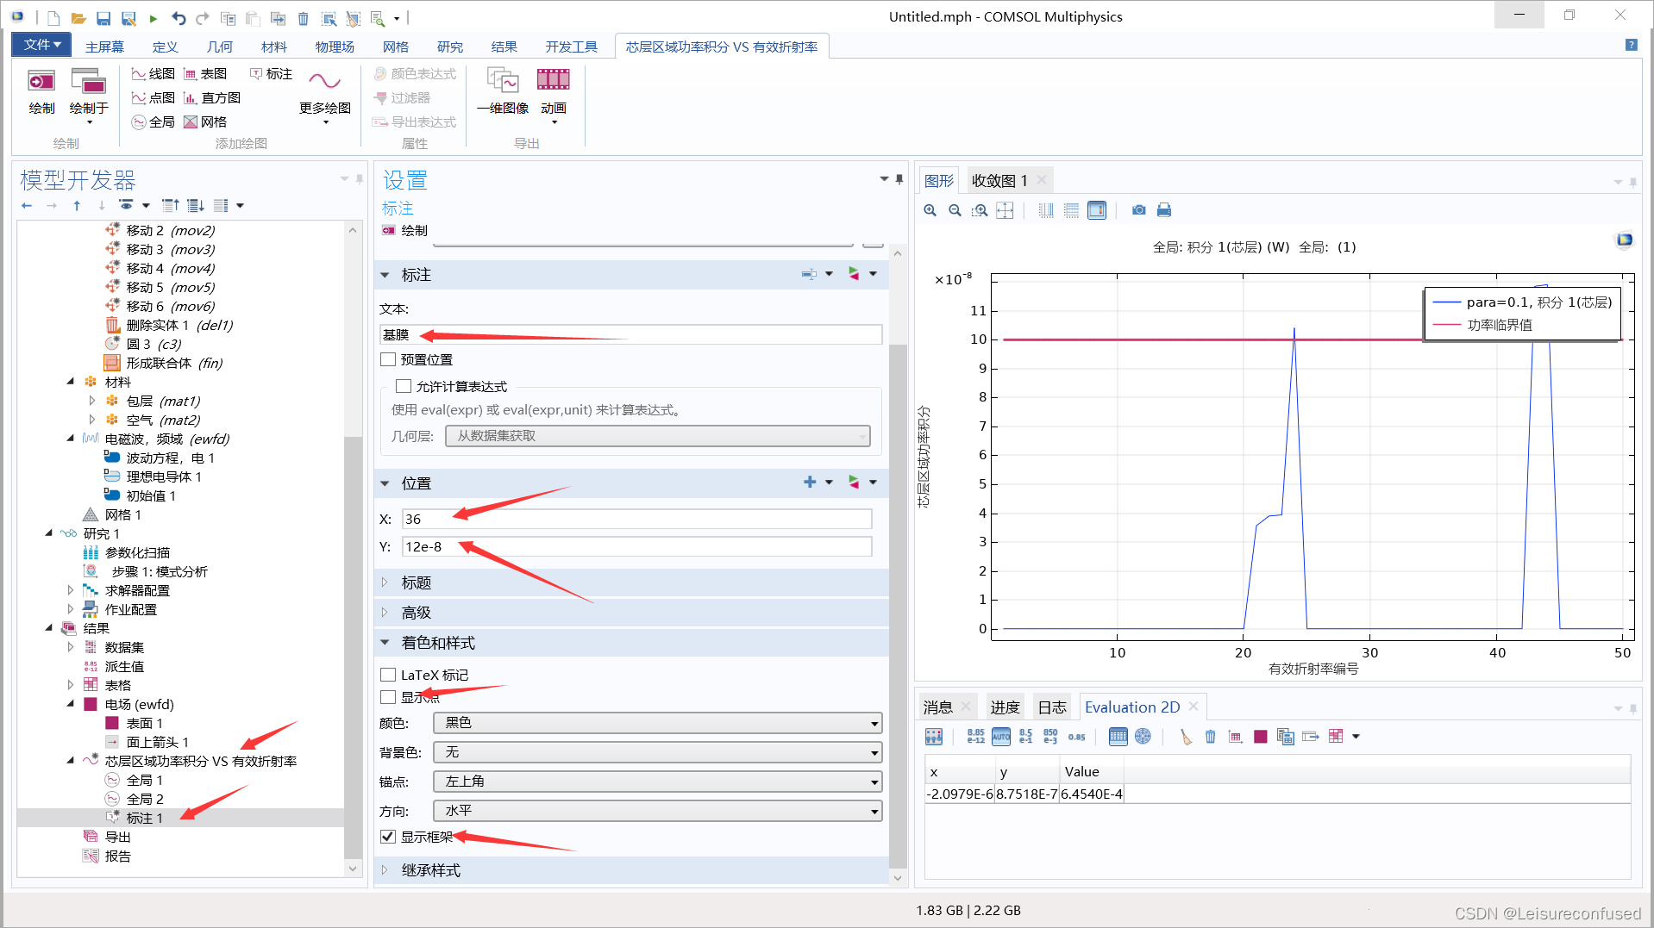Select 标注 1 node in model tree
The height and width of the screenshot is (928, 1654).
coord(143,818)
